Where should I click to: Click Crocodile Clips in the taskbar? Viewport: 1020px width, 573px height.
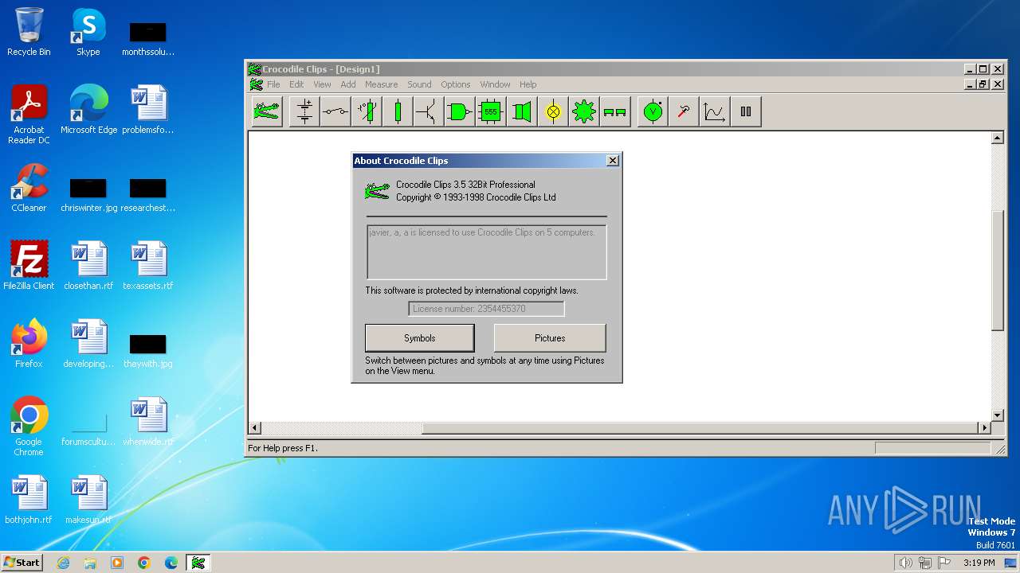tap(198, 563)
